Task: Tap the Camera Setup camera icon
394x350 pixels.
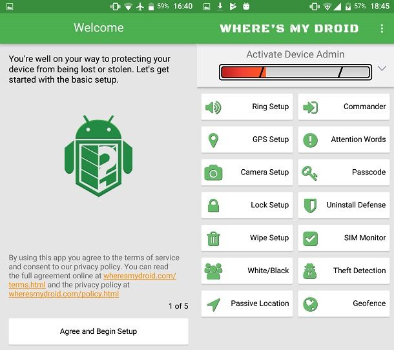Action: 213,173
